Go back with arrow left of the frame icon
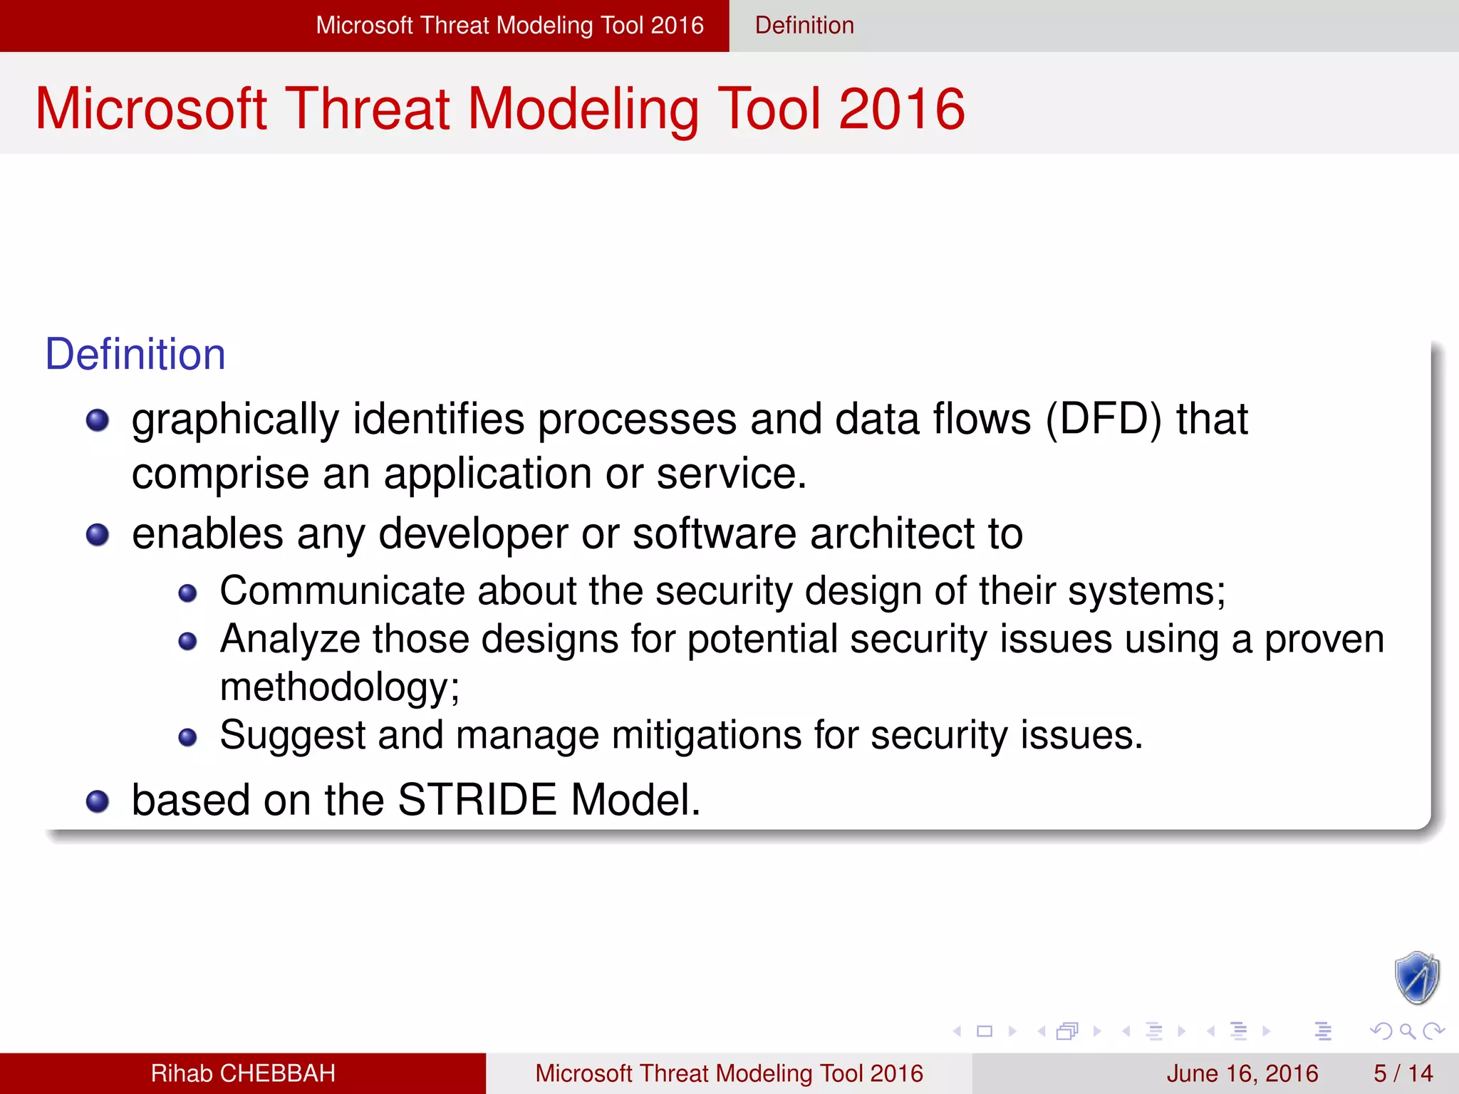 (1042, 1031)
